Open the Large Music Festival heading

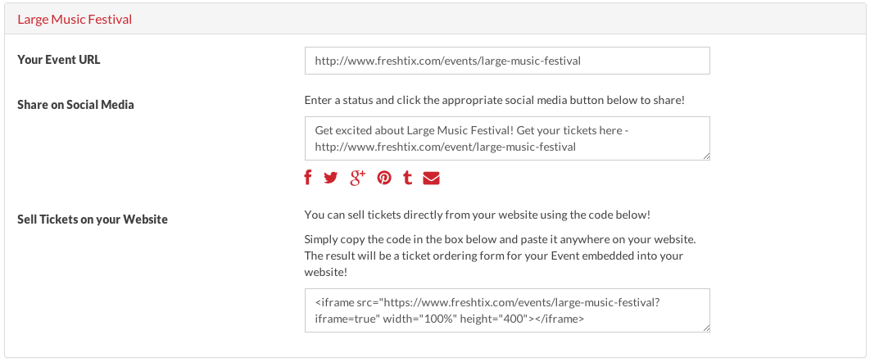75,20
